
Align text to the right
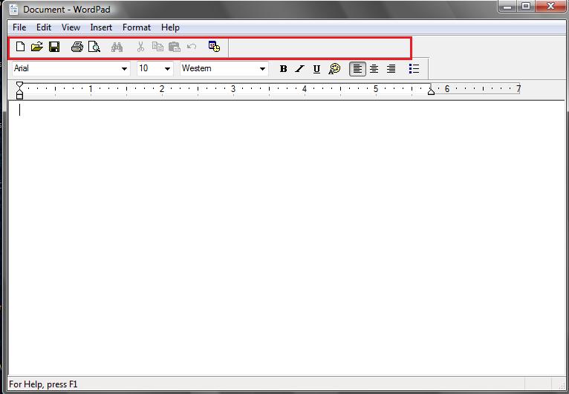point(391,69)
